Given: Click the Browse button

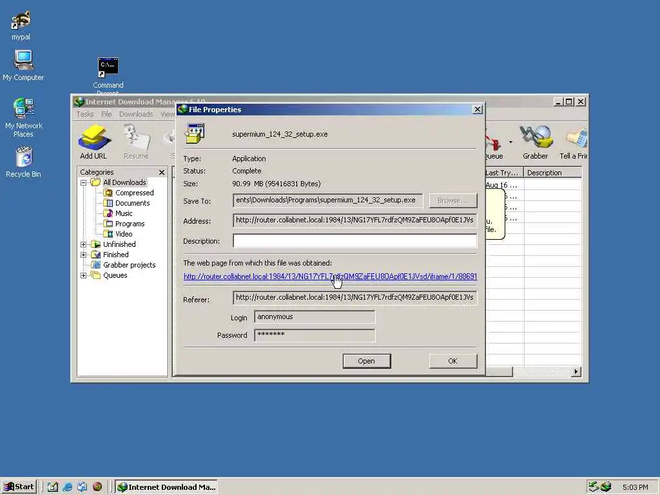Looking at the screenshot, I should 453,201.
